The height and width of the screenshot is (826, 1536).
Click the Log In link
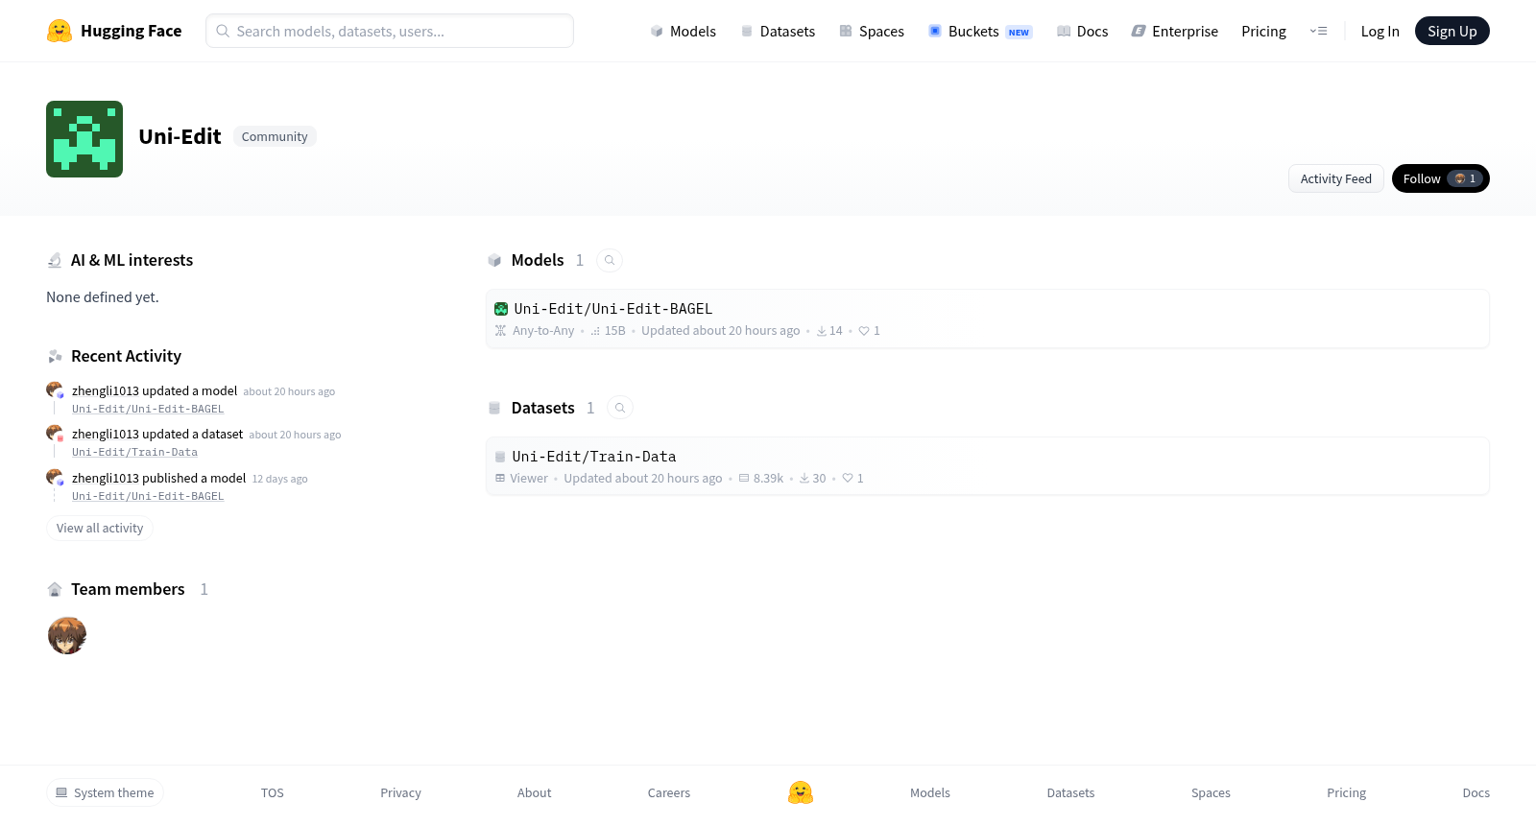(x=1380, y=31)
